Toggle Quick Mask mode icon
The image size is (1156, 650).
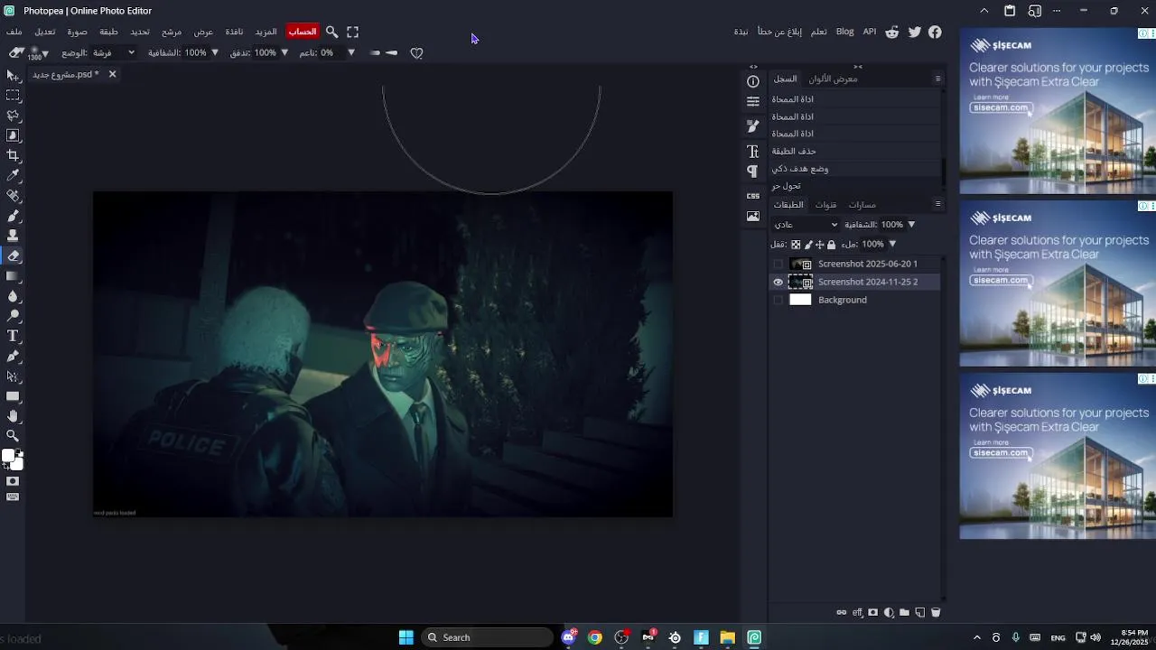pyautogui.click(x=13, y=481)
